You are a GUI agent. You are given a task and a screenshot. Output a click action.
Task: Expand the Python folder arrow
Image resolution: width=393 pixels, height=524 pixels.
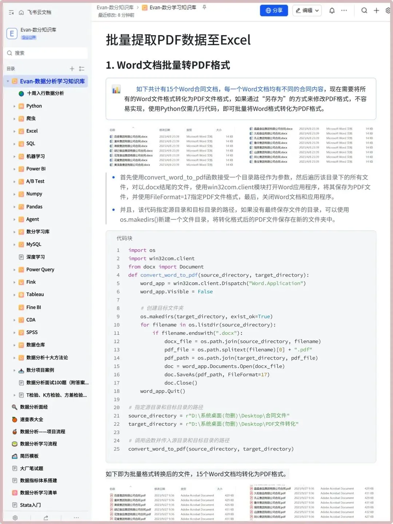(x=15, y=106)
